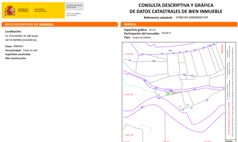Click map coordinate label 4.395.800
This screenshot has width=238, height=142.
[129, 54]
